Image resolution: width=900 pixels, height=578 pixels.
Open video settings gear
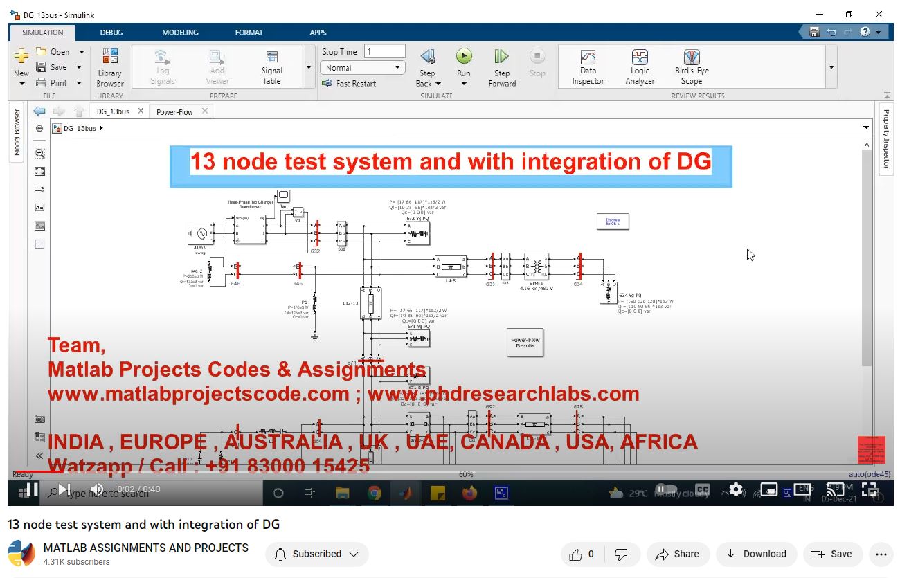pyautogui.click(x=736, y=489)
